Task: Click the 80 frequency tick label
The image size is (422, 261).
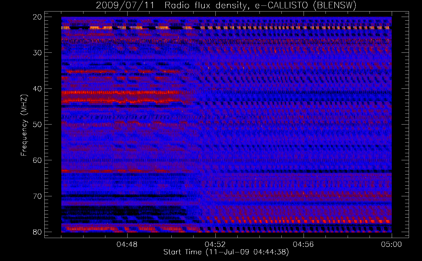Action: pos(38,232)
